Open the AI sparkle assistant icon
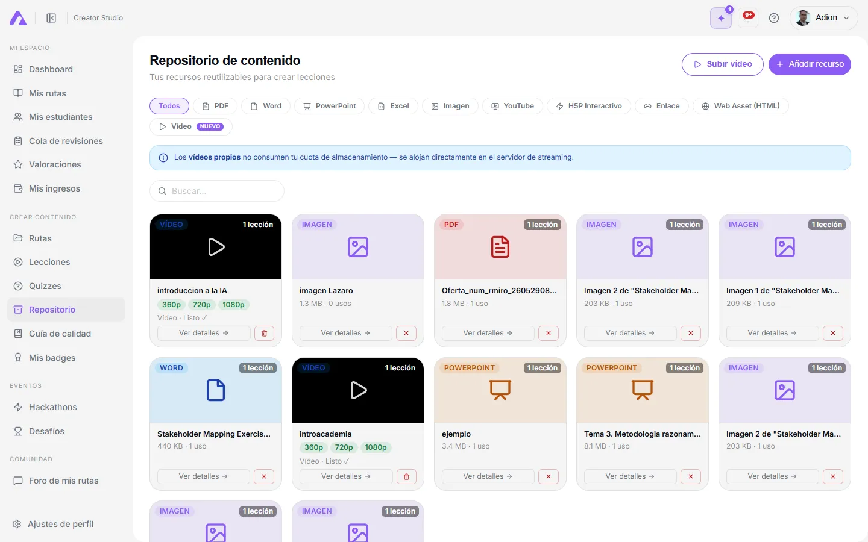Screen dimensions: 868x542 (721, 18)
